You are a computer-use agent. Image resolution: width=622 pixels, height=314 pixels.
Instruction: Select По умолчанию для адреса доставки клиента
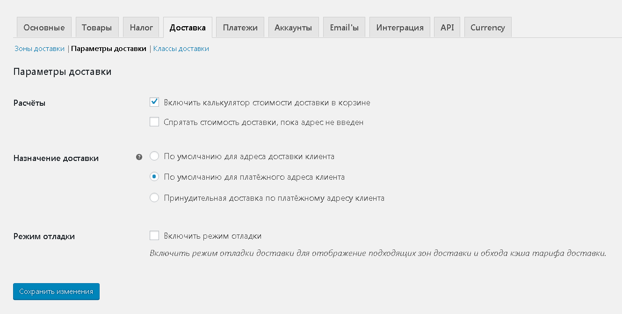[154, 156]
